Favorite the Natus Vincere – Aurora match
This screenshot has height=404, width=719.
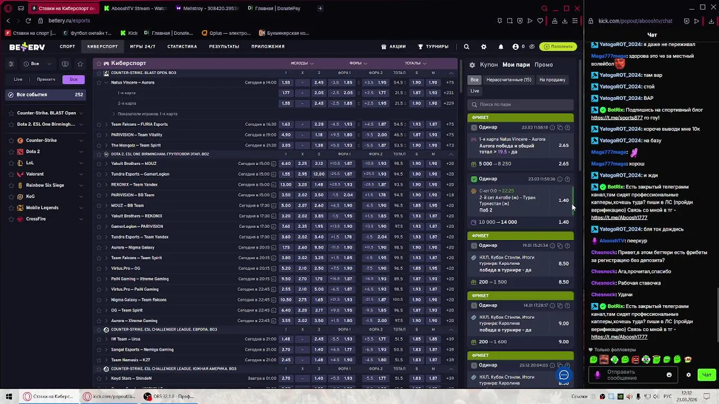coord(99,82)
